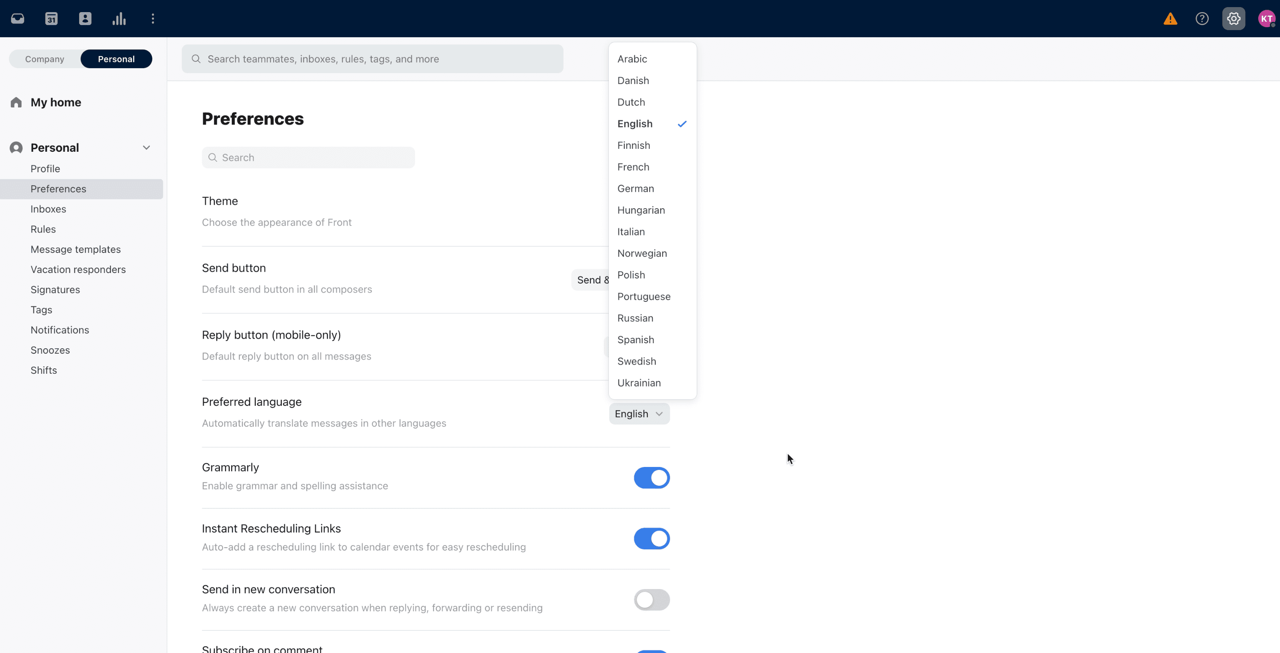Choose Portuguese from the language list

coord(652,296)
